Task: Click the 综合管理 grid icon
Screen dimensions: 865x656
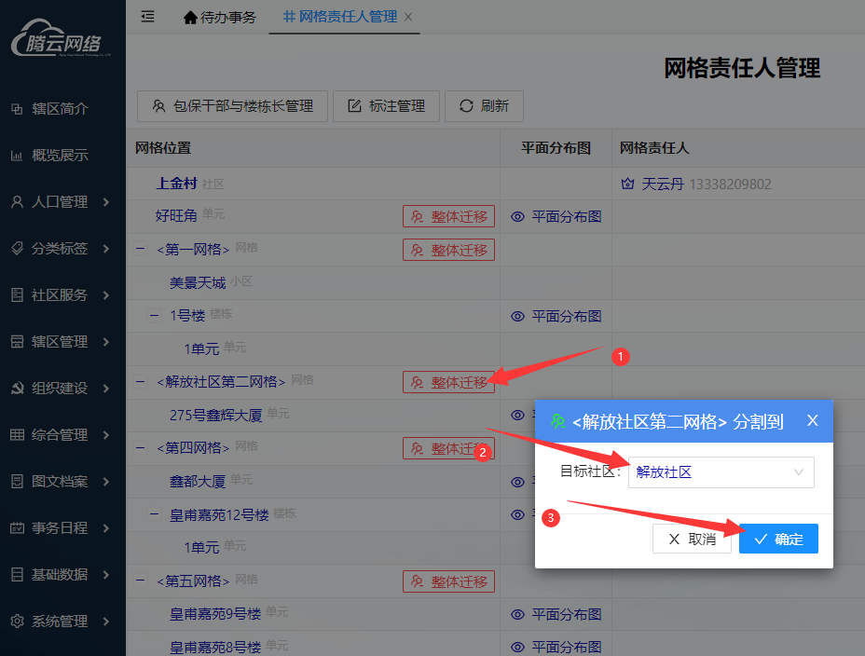Action: click(x=17, y=435)
